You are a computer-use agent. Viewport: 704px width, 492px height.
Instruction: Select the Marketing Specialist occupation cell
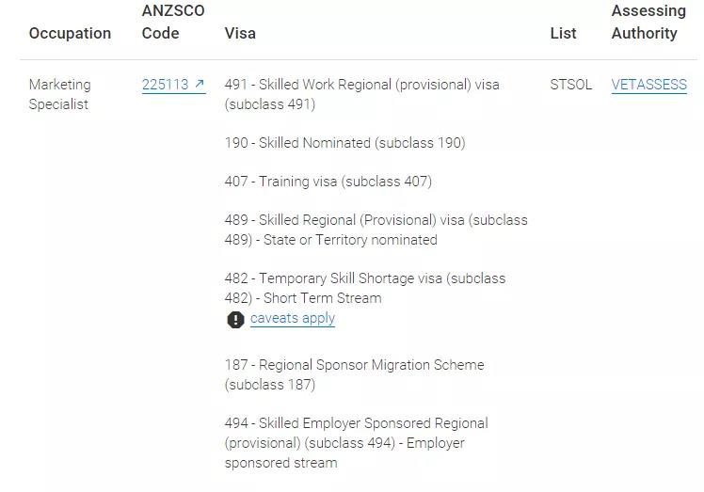(x=59, y=94)
